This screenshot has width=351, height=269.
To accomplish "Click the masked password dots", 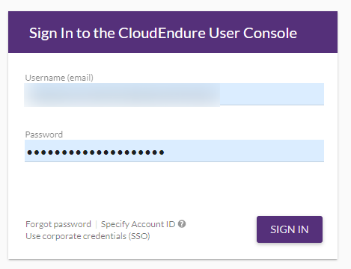I will coord(96,152).
